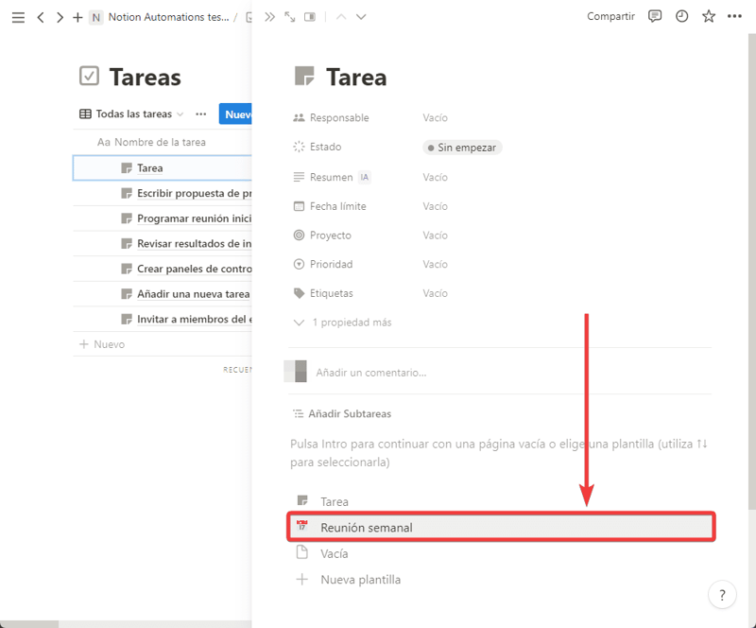The width and height of the screenshot is (756, 628).
Task: Click the checkbox icon beside the Tareas title
Action: tap(90, 77)
